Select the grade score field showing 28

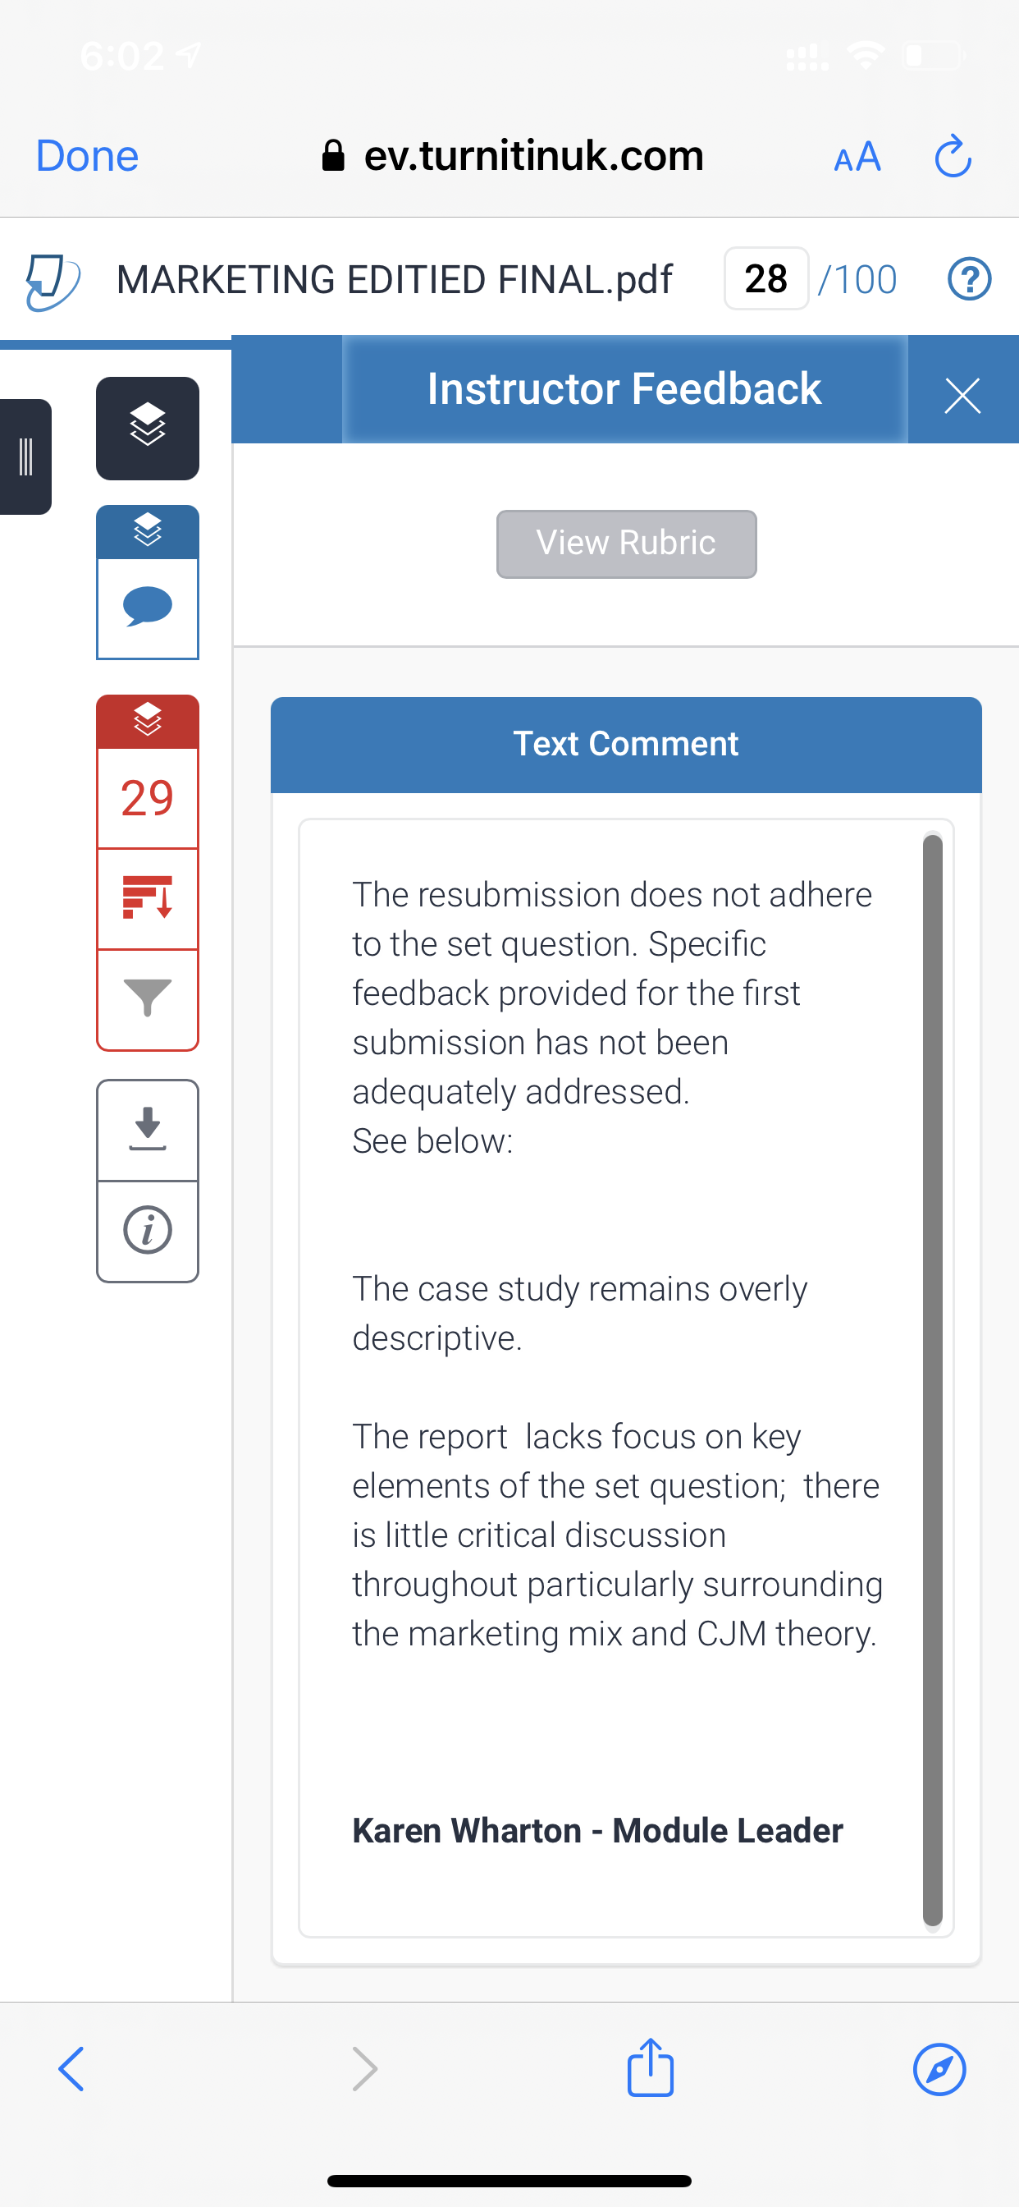click(x=766, y=279)
